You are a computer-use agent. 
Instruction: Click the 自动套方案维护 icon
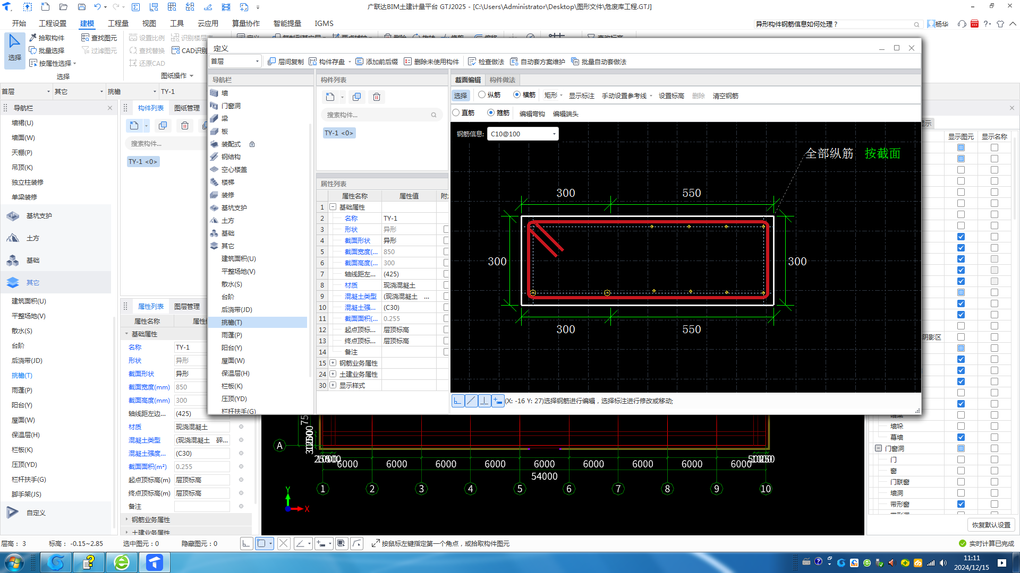coord(514,62)
